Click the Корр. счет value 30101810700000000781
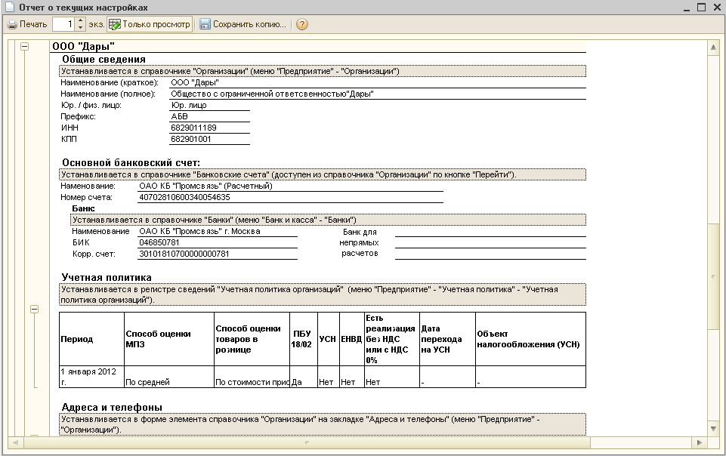Screen dimensions: 726x456 pos(184,254)
